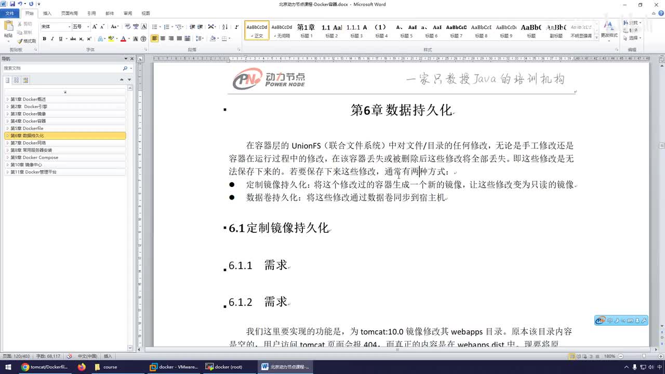665x374 pixels.
Task: Decrease the paragraph indent
Action: click(x=192, y=26)
